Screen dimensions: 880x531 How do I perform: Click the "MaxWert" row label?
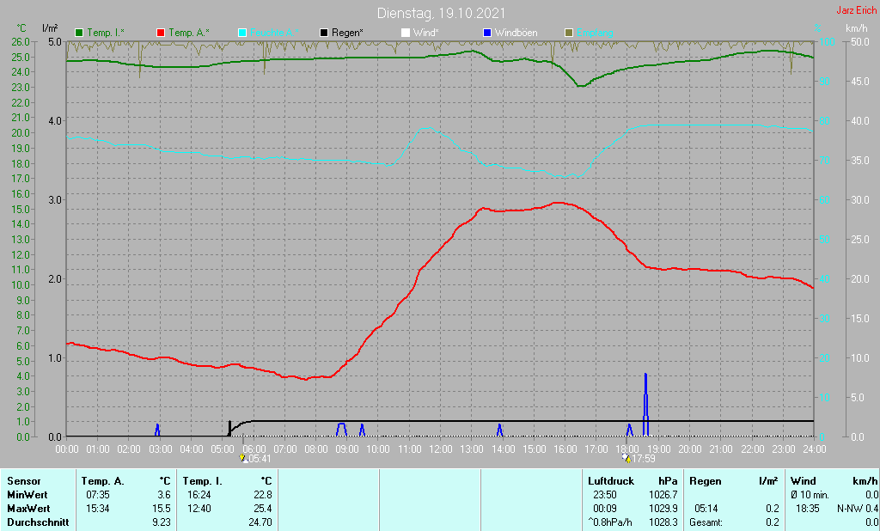(28, 509)
